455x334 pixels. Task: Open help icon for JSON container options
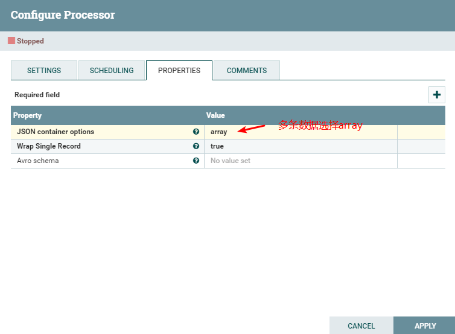196,132
